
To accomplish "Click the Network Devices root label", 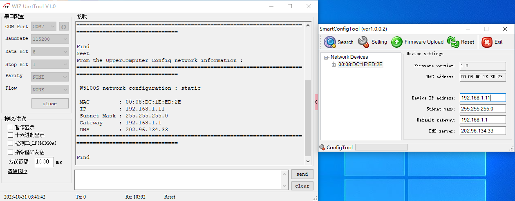I will pyautogui.click(x=349, y=57).
